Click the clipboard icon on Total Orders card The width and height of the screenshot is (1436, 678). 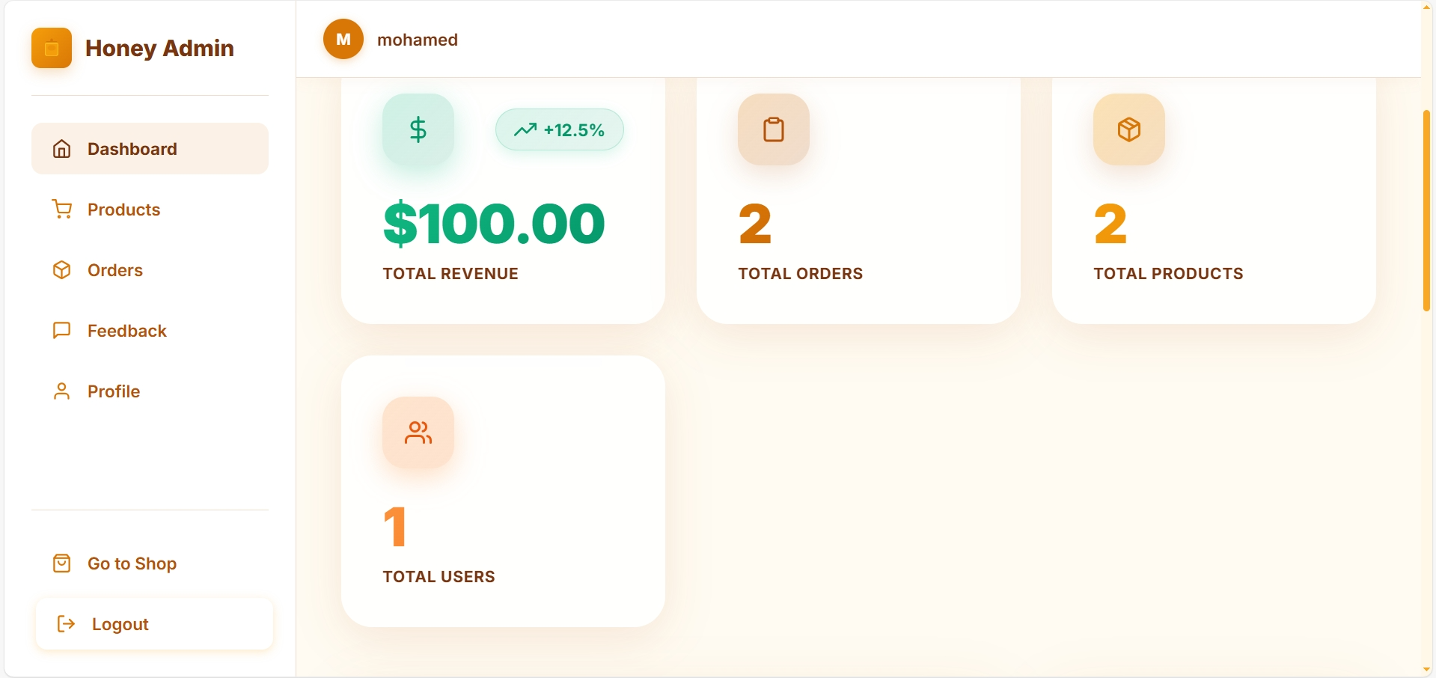pos(773,129)
